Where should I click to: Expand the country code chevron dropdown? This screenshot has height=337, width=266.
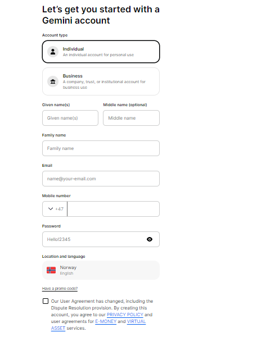pos(51,209)
